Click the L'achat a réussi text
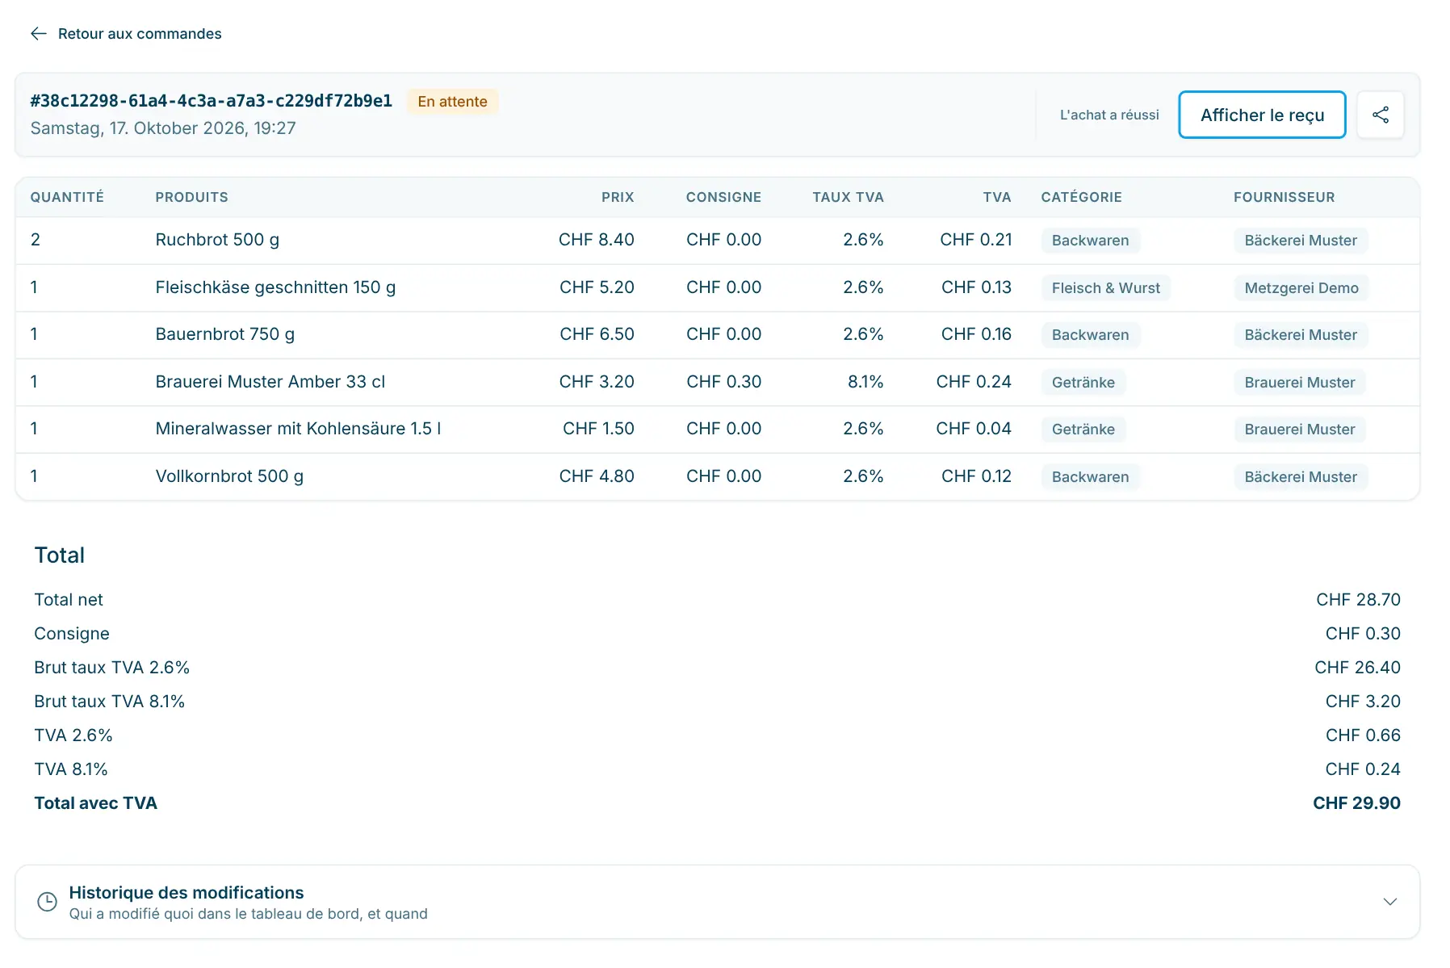Screen dimensions: 1450x968 coord(1109,115)
